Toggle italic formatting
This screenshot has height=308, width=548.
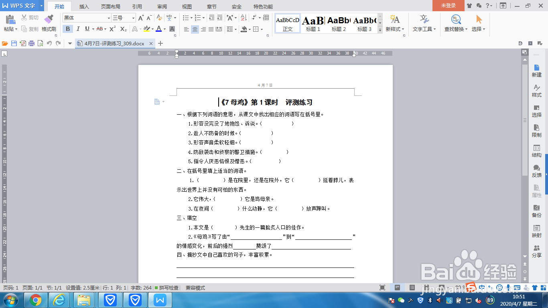pyautogui.click(x=78, y=29)
